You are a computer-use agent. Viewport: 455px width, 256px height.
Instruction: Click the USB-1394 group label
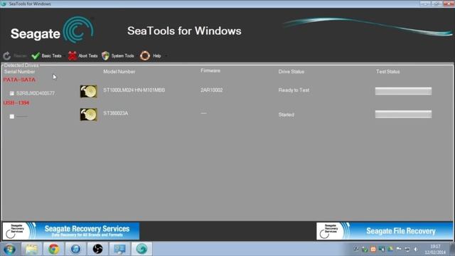(x=16, y=102)
